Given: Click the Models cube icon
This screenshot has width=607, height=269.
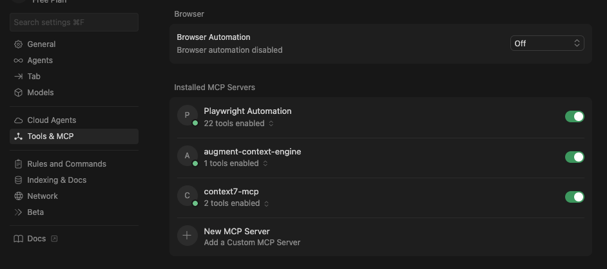Looking at the screenshot, I should 18,93.
